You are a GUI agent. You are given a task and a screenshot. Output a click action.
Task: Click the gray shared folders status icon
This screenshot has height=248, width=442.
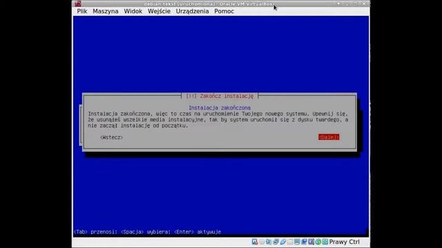click(290, 242)
